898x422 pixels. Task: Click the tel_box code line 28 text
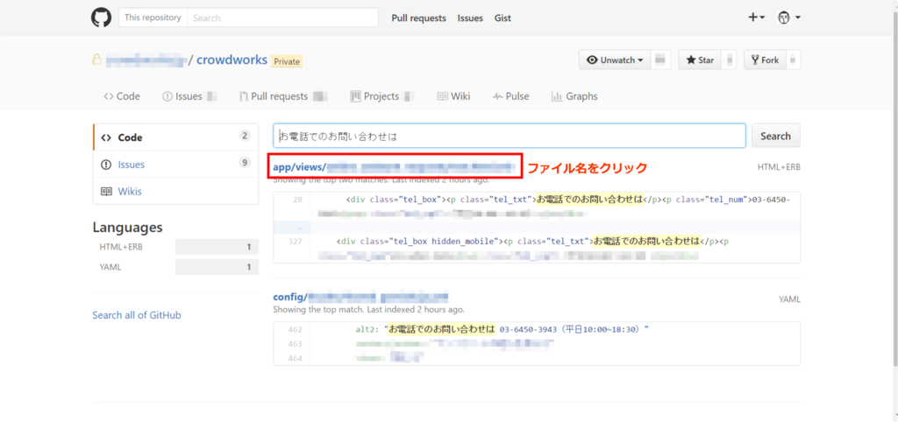tap(568, 200)
